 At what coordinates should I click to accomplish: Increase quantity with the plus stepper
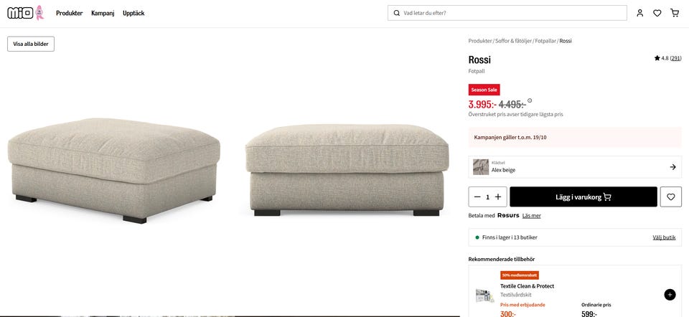[498, 197]
